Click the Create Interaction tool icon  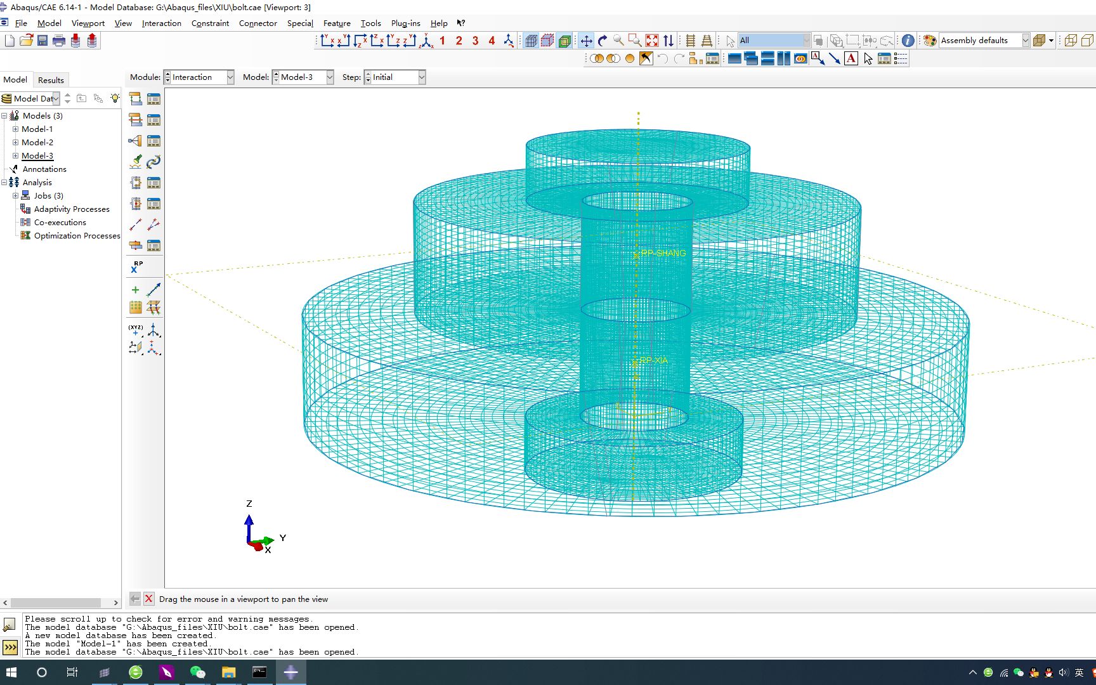(135, 99)
